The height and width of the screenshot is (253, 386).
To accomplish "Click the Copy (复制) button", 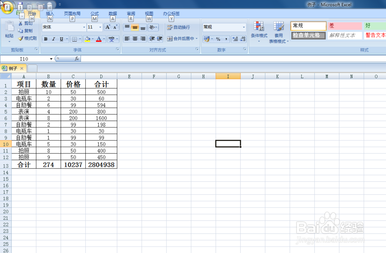I will pos(25,31).
